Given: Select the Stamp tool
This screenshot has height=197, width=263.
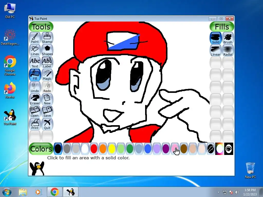Looking at the screenshot, I should click(x=47, y=38).
